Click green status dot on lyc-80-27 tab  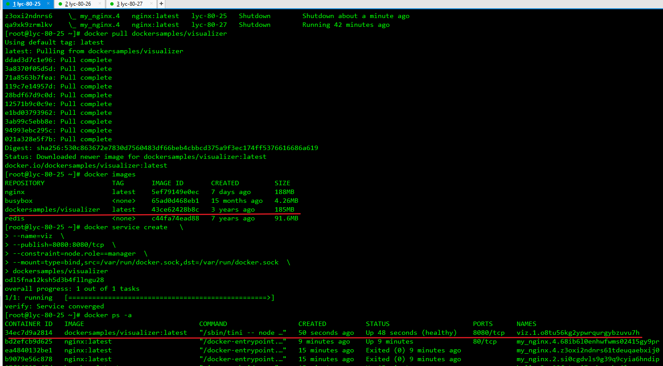(x=112, y=4)
